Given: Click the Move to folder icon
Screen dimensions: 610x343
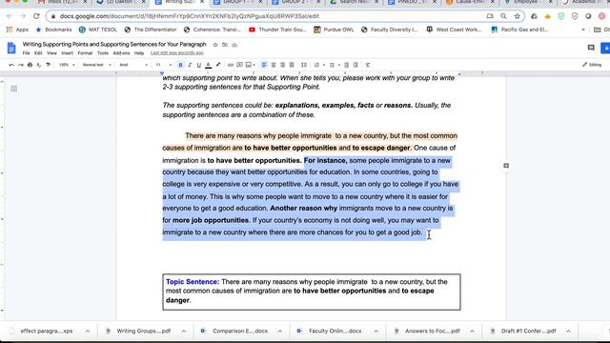Looking at the screenshot, I should pyautogui.click(x=225, y=45).
